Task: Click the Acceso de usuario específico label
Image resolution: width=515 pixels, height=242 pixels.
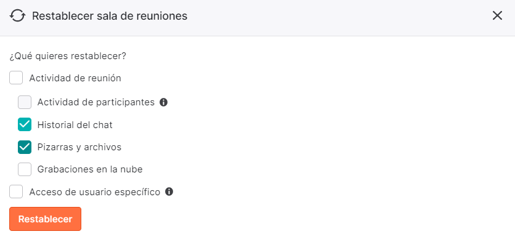Action: [95, 192]
